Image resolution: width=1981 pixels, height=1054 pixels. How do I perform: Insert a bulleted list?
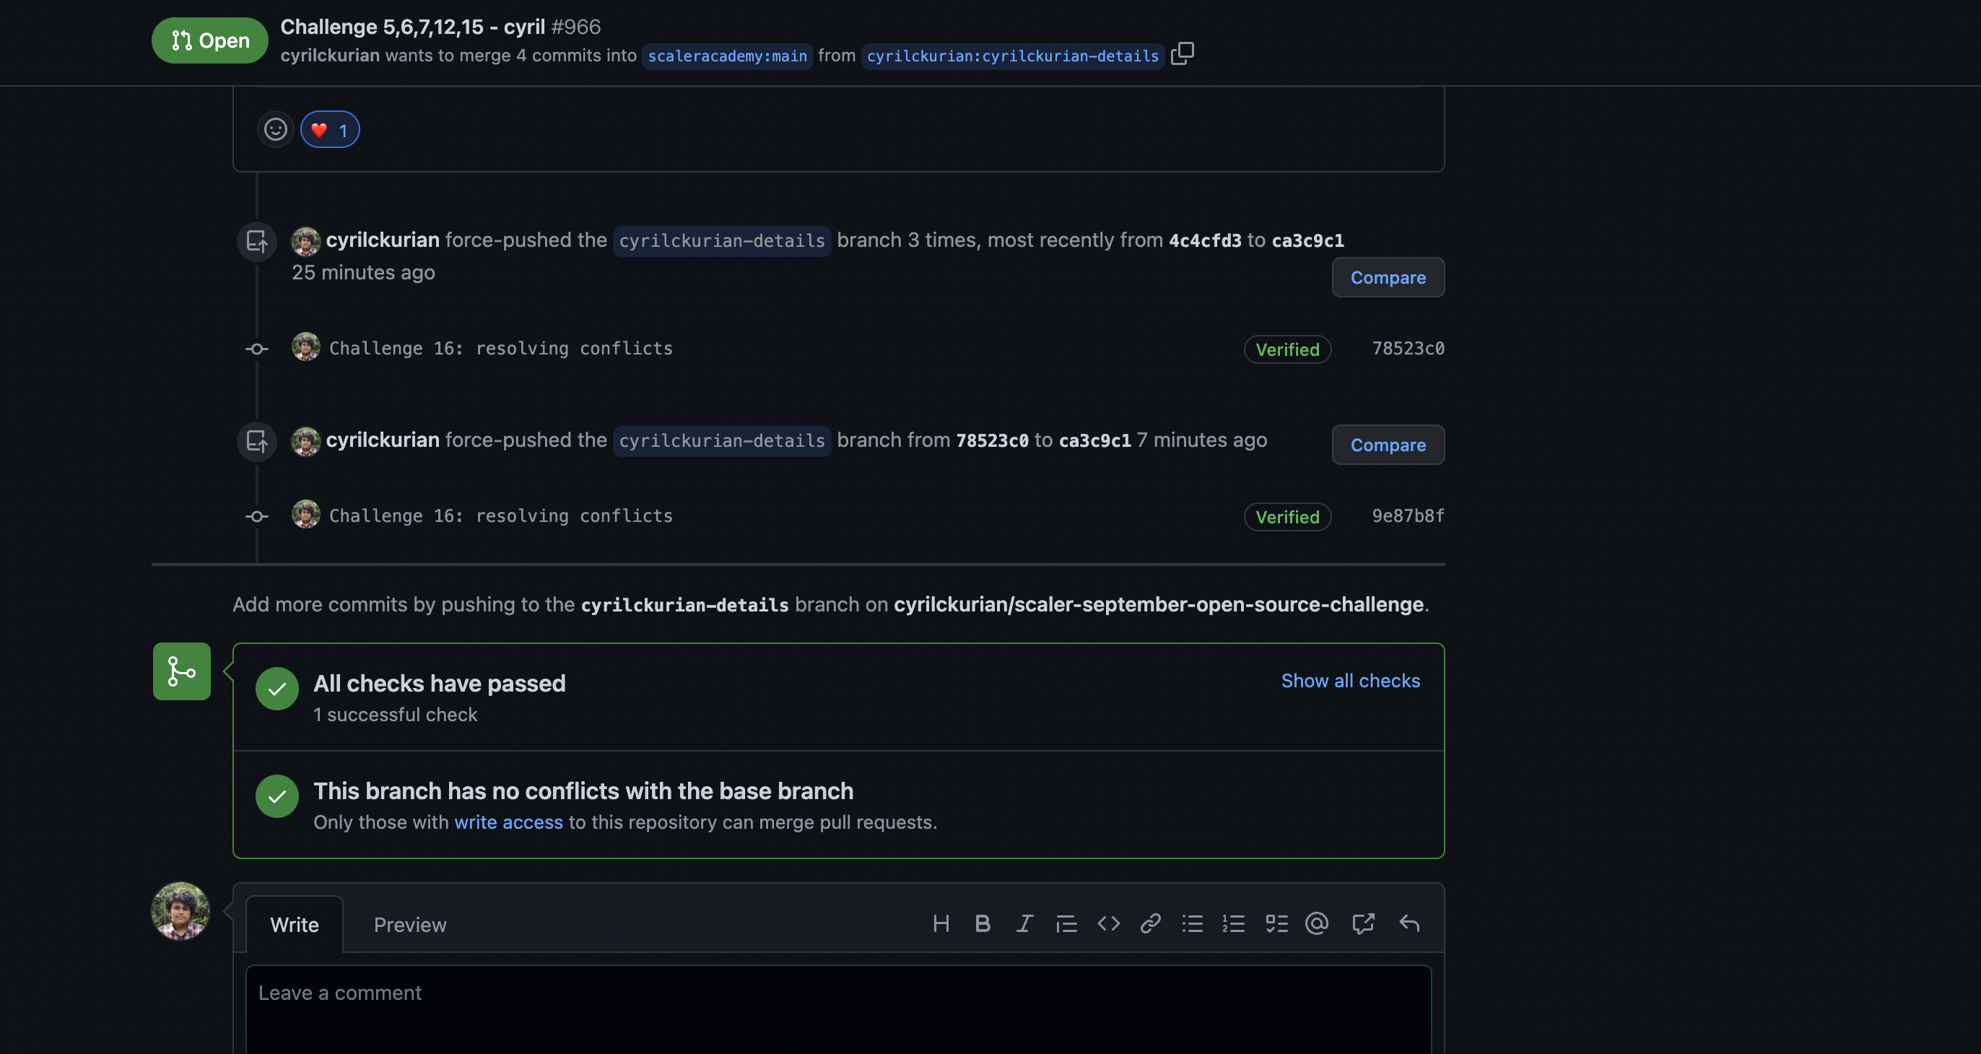1192,923
